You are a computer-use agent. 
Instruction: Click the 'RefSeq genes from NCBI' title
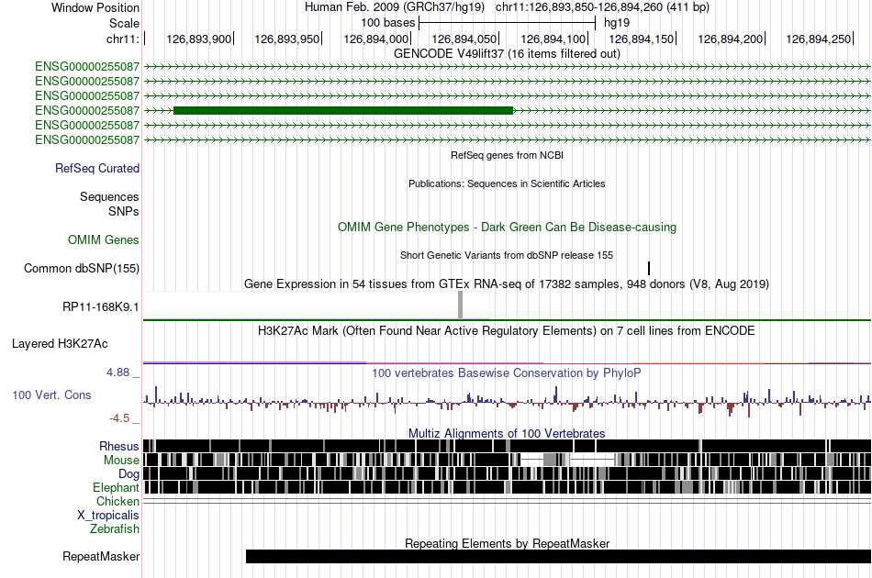507,155
